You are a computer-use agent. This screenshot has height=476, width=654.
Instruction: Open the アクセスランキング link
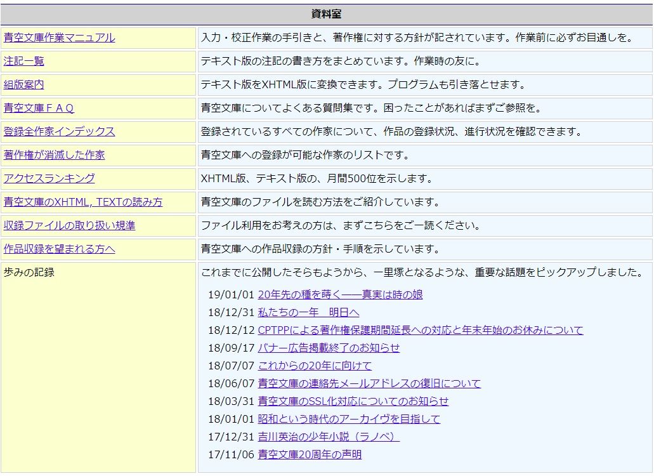click(x=49, y=178)
